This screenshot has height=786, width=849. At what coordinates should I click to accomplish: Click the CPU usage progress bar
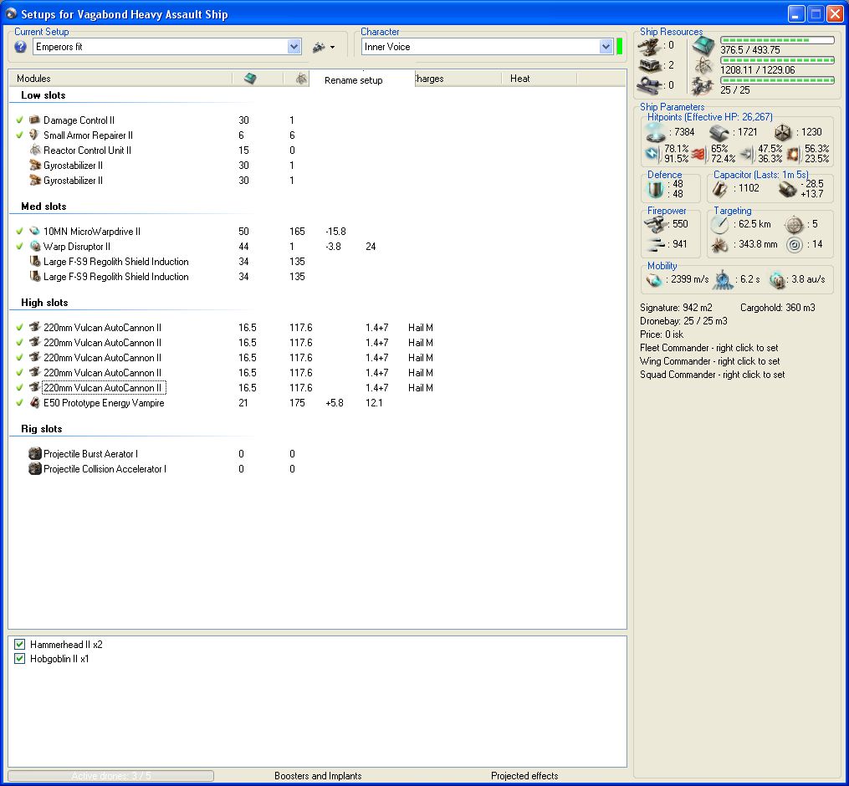click(777, 40)
